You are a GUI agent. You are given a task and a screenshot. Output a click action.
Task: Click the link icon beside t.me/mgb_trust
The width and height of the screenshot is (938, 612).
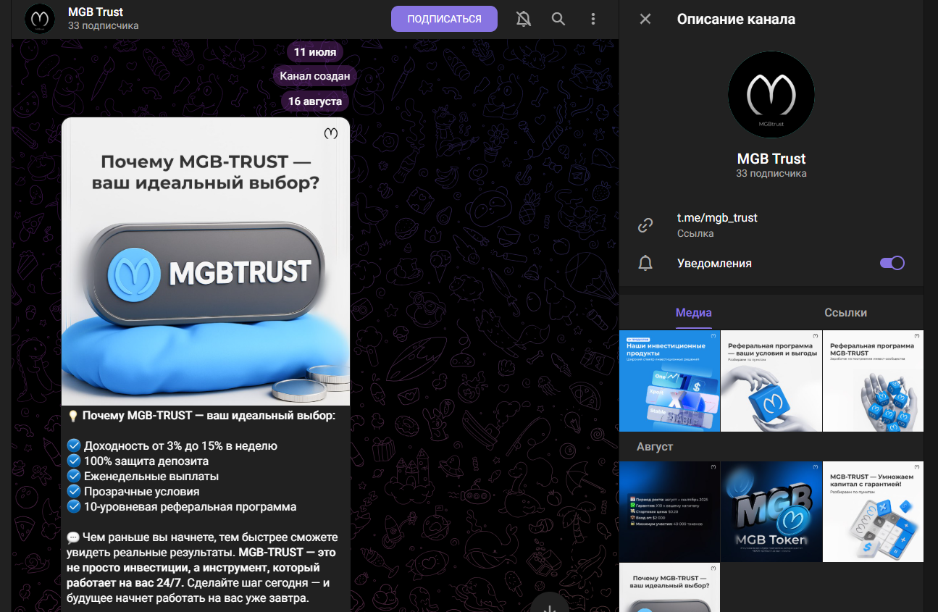click(x=645, y=225)
